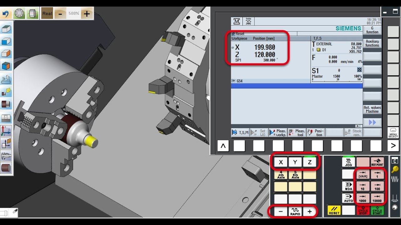
Task: Click the small tool insert view icon
Action: (6, 92)
